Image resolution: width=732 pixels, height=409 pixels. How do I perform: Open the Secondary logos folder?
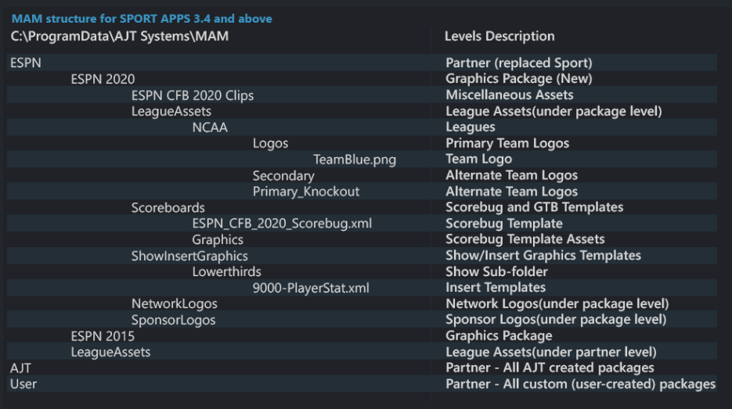pyautogui.click(x=283, y=175)
